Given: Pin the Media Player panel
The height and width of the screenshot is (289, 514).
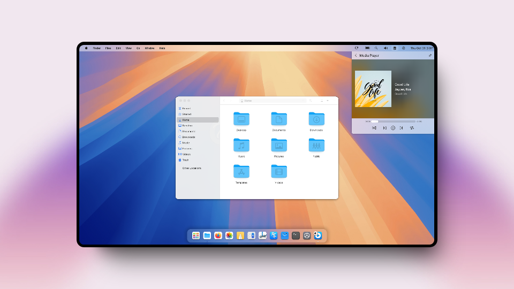Looking at the screenshot, I should 430,55.
